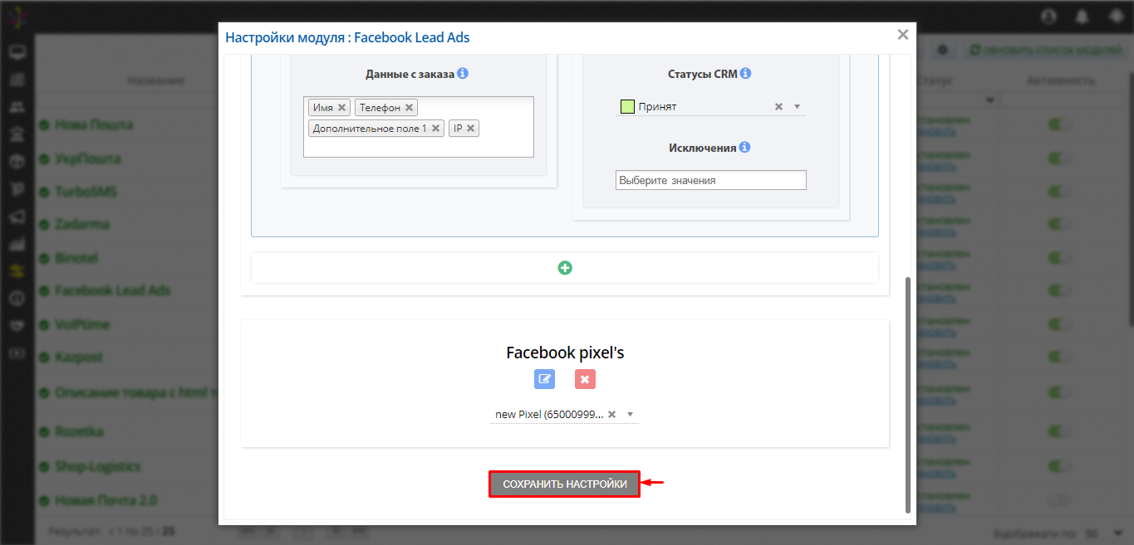The width and height of the screenshot is (1134, 545).
Task: Click the Название column header
Action: click(x=155, y=80)
